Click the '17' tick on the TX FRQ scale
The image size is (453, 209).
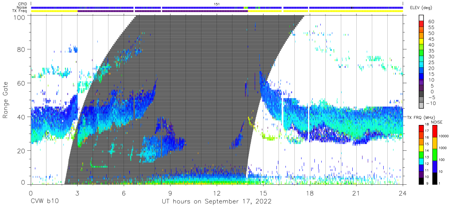click(x=427, y=131)
